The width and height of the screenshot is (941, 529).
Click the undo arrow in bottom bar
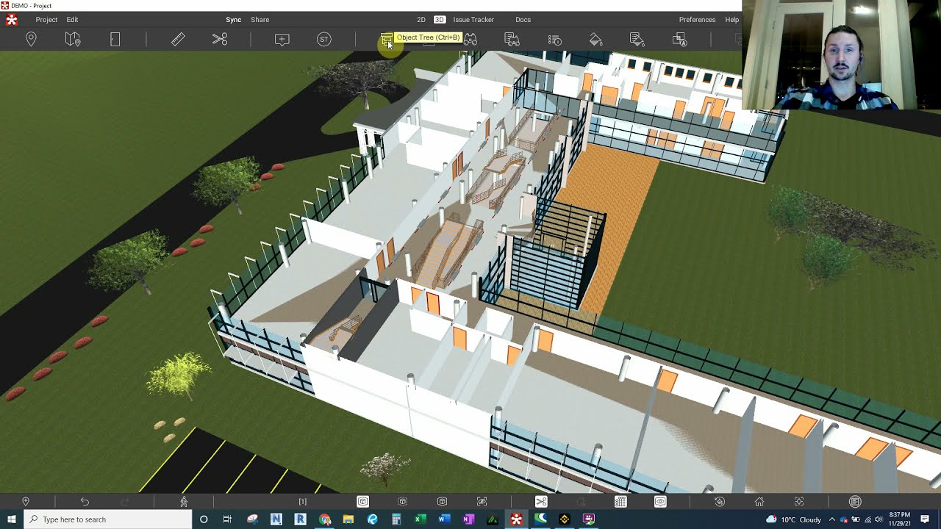pyautogui.click(x=85, y=502)
